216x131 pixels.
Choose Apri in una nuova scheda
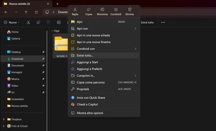pos(104,35)
